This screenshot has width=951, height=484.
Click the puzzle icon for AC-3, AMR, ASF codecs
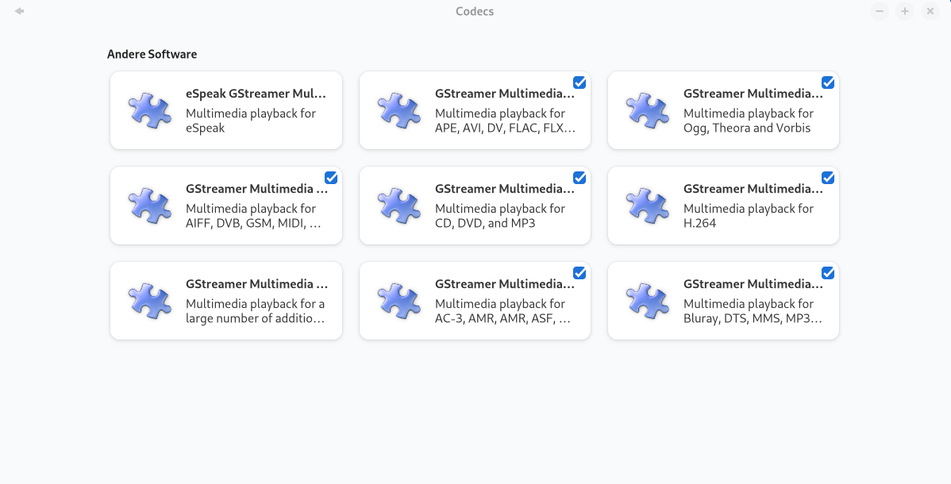399,301
